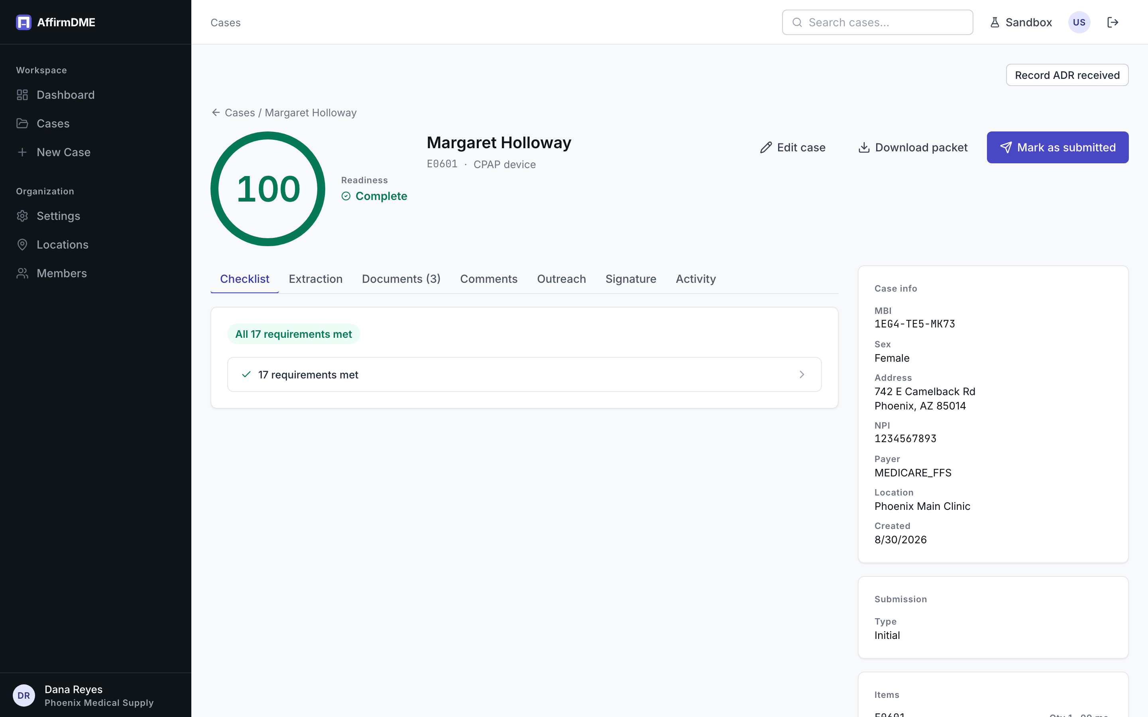Switch to the Extraction tab
The width and height of the screenshot is (1148, 717).
click(x=315, y=279)
